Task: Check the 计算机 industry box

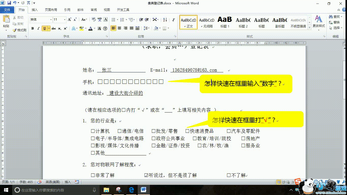Action: [93, 131]
